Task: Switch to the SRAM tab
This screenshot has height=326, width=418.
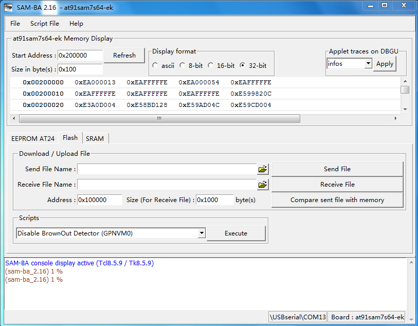Action: tap(95, 139)
